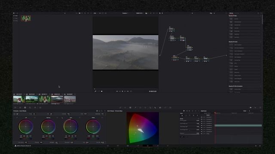
Task: Reset the Lift wheel with its reset icon
Action: (x=35, y=118)
